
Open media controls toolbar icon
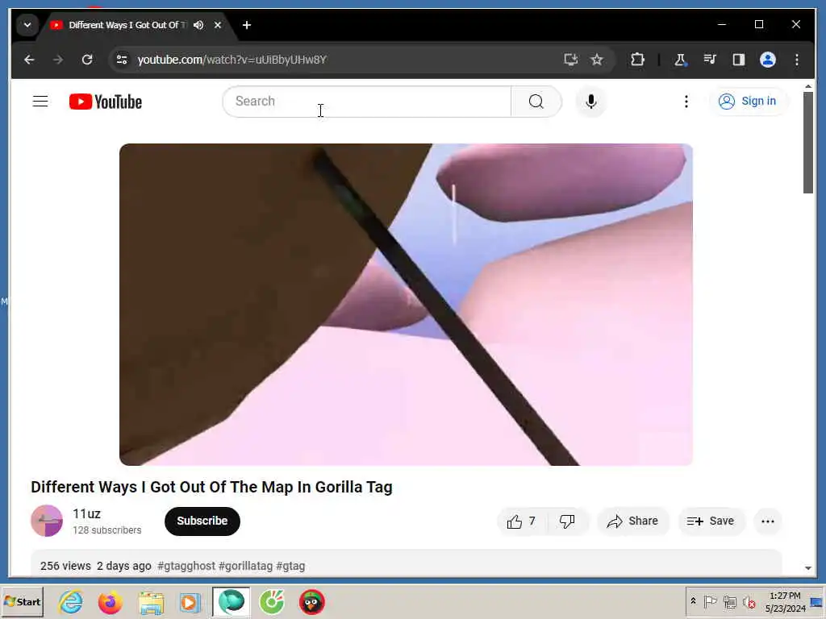(710, 60)
